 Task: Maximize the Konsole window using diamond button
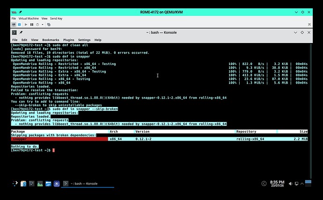point(302,33)
